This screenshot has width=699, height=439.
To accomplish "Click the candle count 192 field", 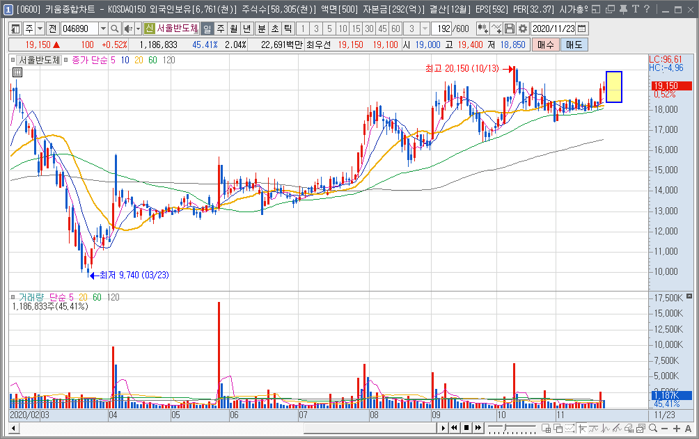I will [x=443, y=29].
